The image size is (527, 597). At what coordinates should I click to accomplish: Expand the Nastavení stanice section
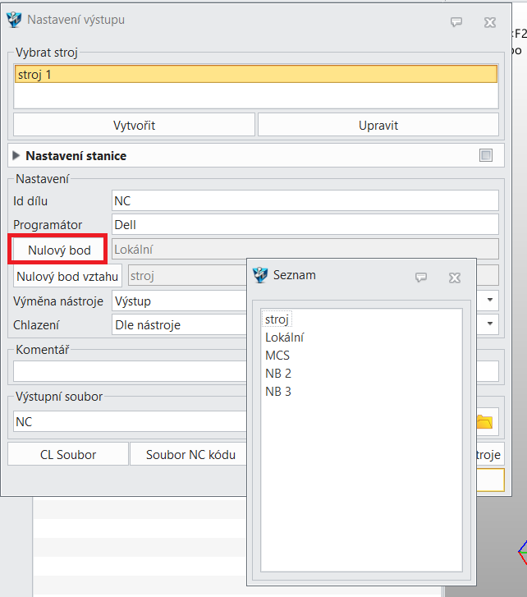pyautogui.click(x=16, y=155)
